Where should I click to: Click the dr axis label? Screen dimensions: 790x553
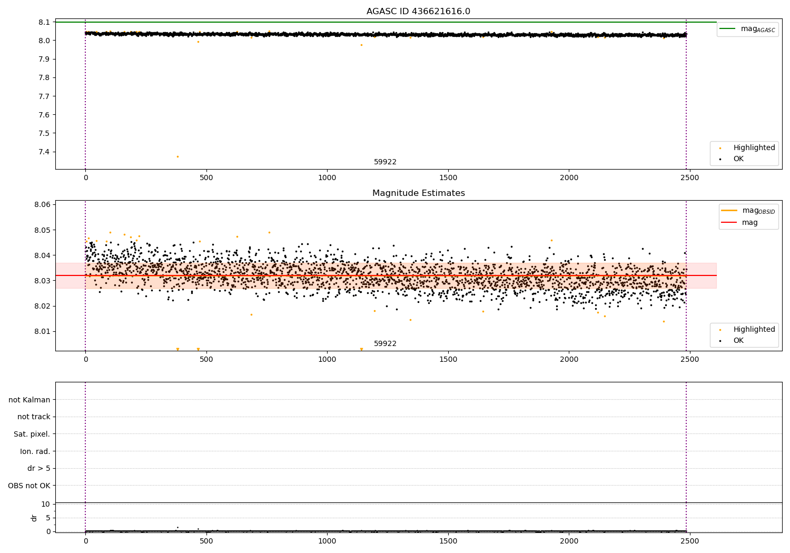[x=34, y=518]
